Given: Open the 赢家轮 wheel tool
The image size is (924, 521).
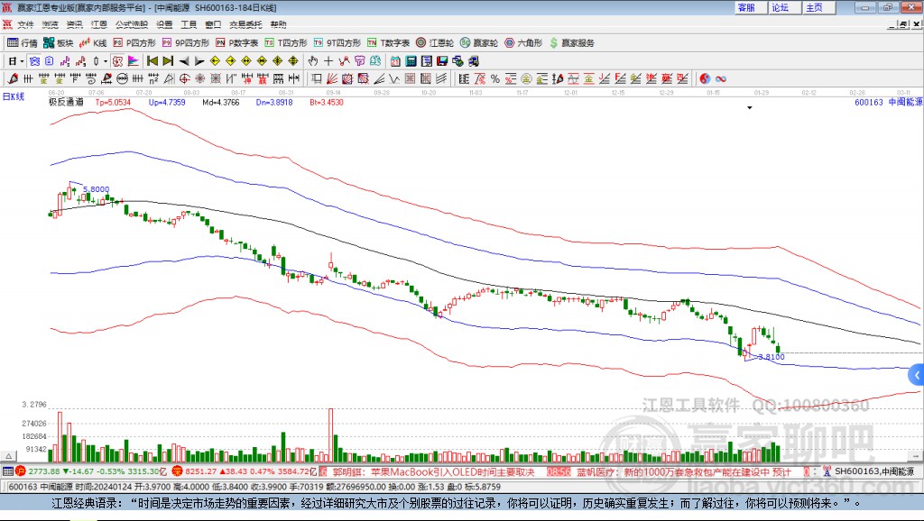Looking at the screenshot, I should coord(479,43).
